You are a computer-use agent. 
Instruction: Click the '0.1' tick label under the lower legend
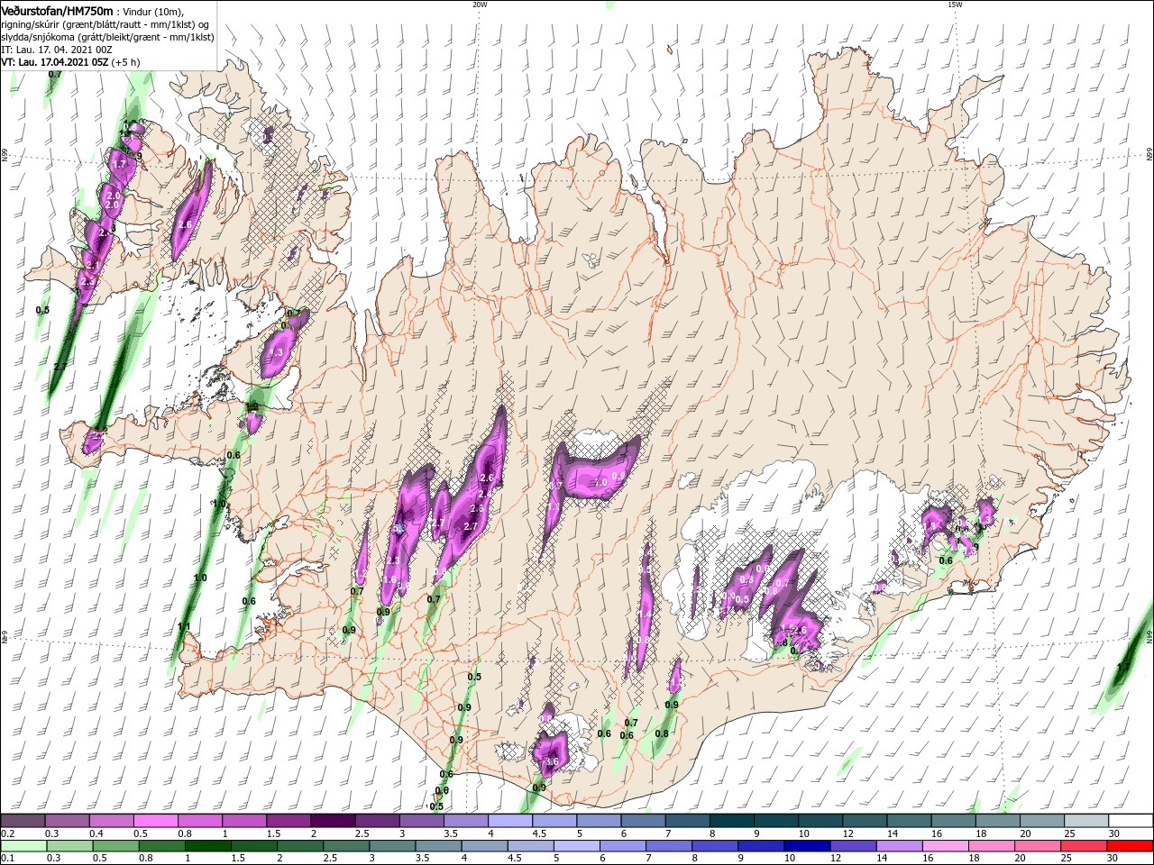pyautogui.click(x=7, y=859)
